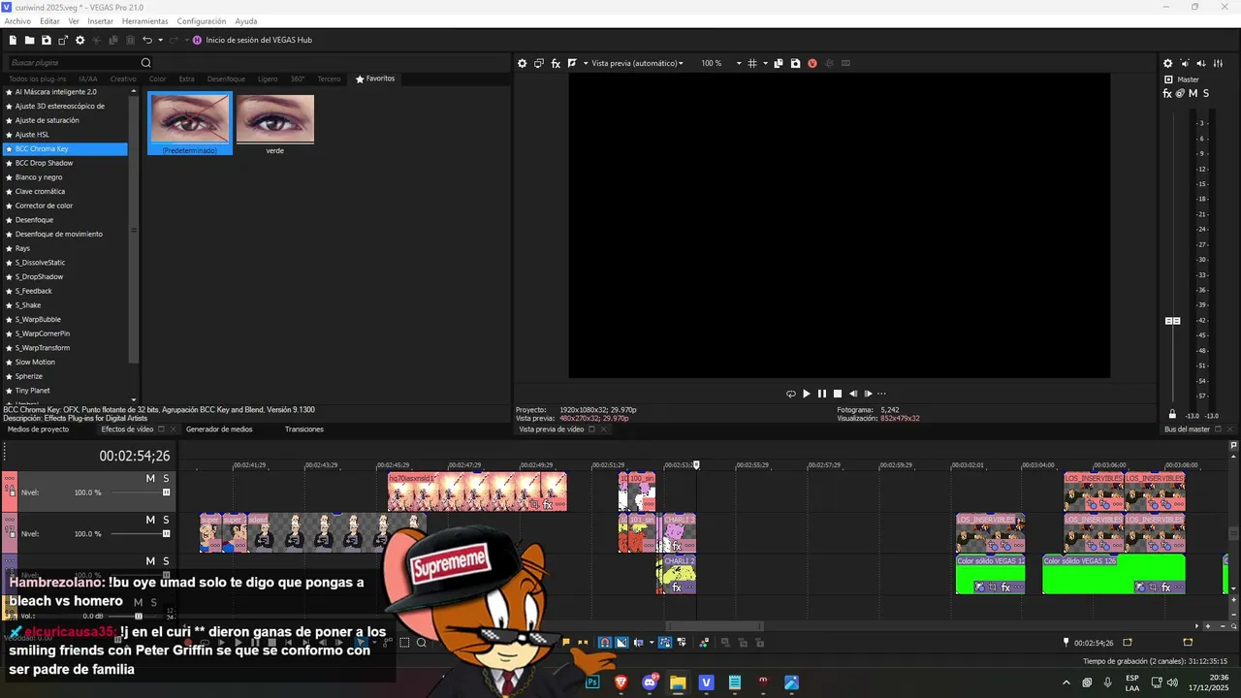This screenshot has height=698, width=1241.
Task: Open the Herramientas menu
Action: pos(144,20)
